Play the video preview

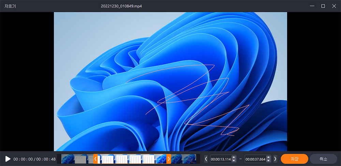(x=8, y=159)
